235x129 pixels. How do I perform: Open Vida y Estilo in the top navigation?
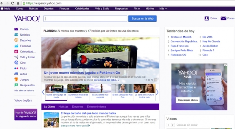tap(102, 9)
